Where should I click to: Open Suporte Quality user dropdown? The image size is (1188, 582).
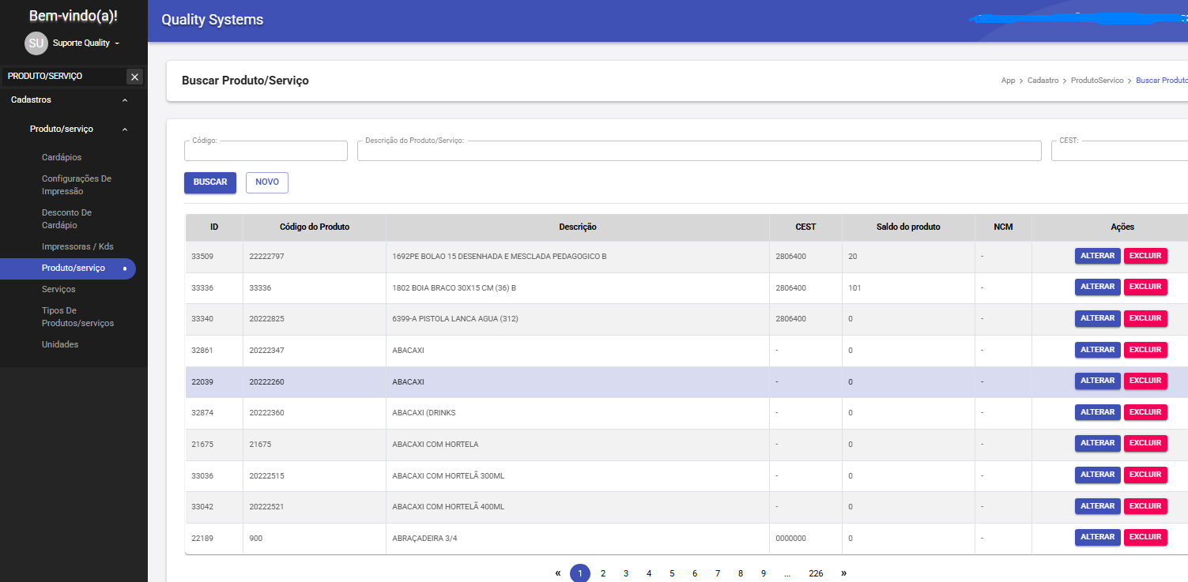pyautogui.click(x=86, y=43)
